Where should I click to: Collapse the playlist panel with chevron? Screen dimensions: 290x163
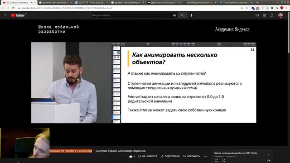tap(269, 154)
